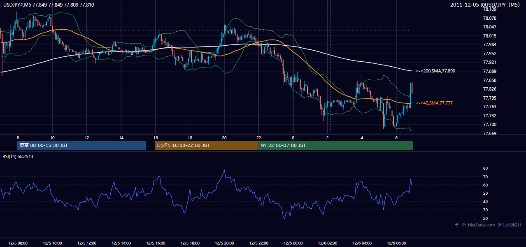Image resolution: width=526 pixels, height=247 pixels.
Task: Click the 200,SMA,77.890 label
Action: tap(435, 71)
